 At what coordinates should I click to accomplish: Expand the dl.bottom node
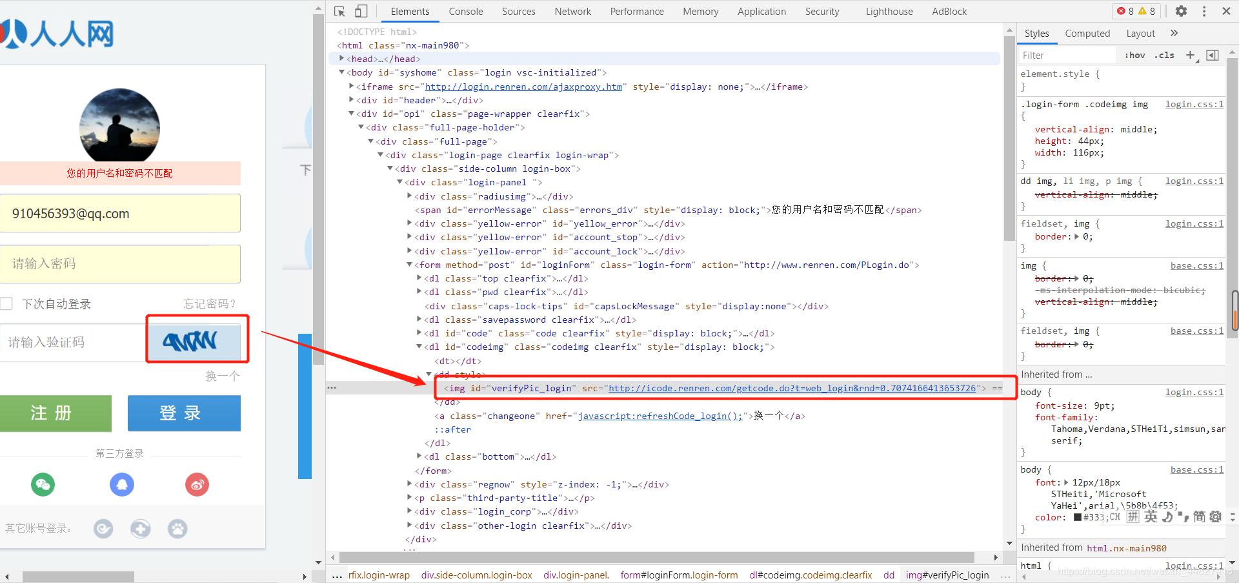419,456
